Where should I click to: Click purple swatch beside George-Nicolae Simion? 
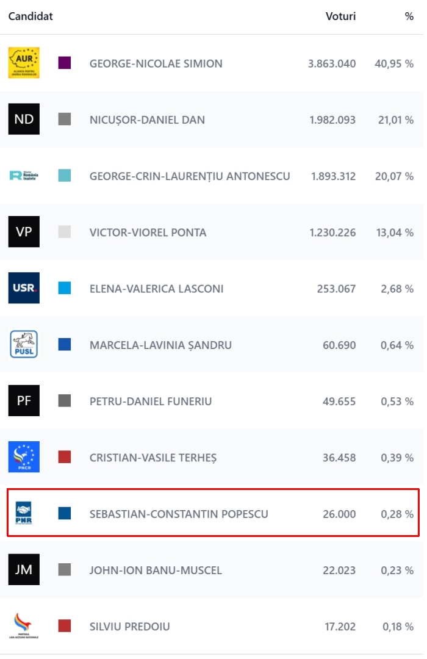64,63
